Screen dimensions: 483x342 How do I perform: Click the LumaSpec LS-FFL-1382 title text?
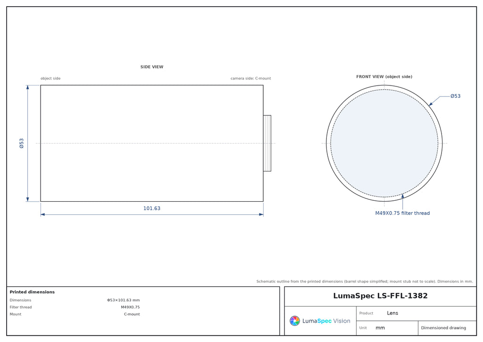[381, 296]
